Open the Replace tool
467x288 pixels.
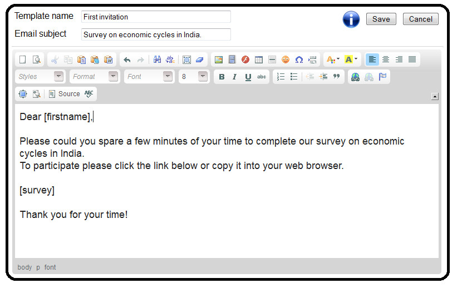coord(170,59)
